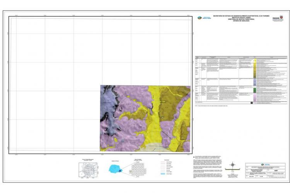Click the small logo inside the title block
The height and width of the screenshot is (193, 290).
[x=265, y=164]
